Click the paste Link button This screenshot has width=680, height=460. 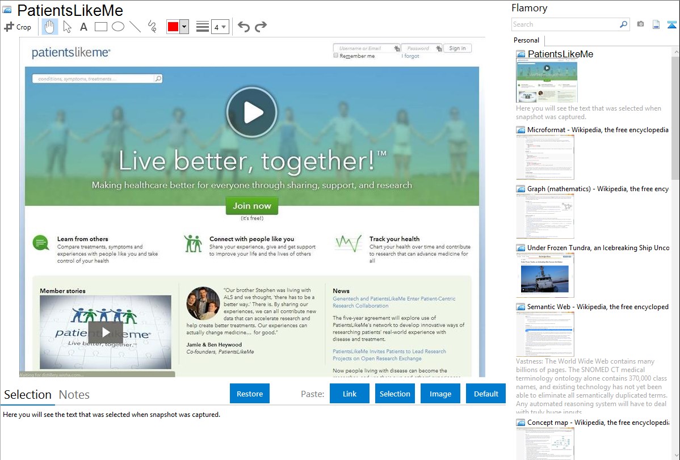coord(350,394)
